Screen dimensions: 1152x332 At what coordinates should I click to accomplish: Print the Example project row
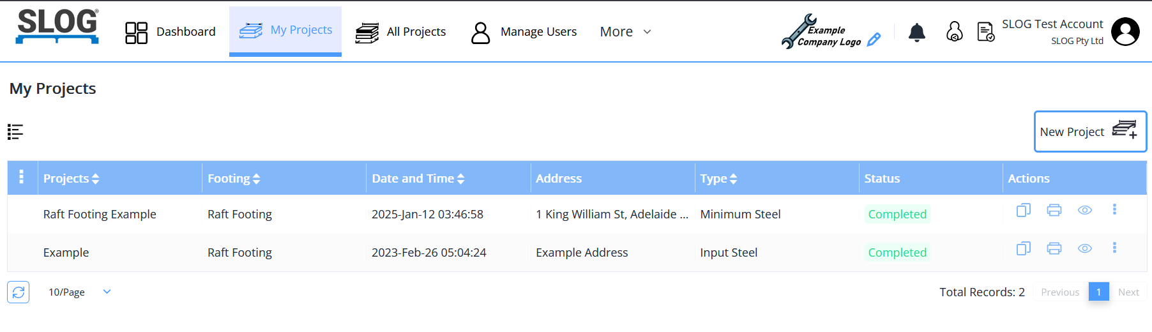click(x=1054, y=248)
